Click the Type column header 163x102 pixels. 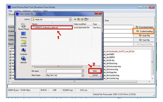coord(96,24)
